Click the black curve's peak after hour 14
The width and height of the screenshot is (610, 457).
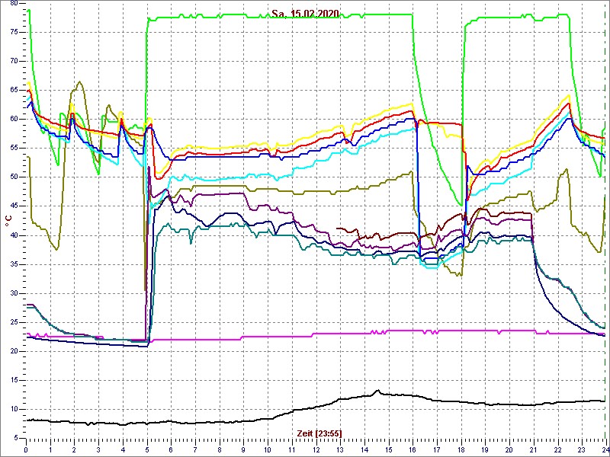click(x=377, y=391)
